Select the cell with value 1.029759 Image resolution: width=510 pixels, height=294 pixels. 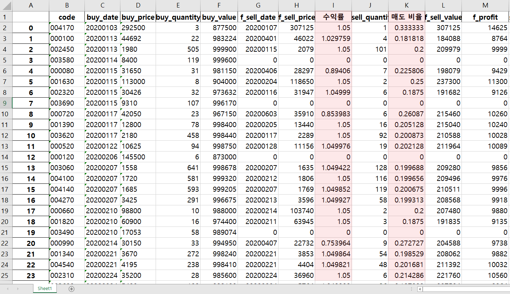[334, 38]
